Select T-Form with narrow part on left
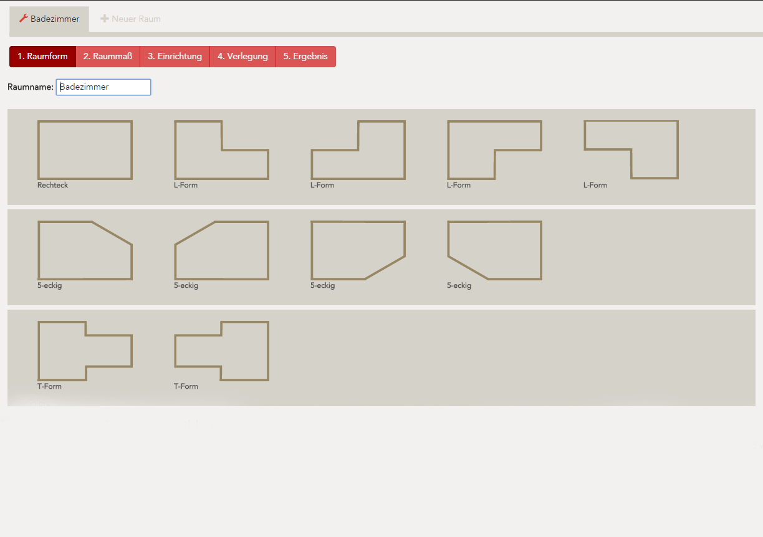763x537 pixels. coord(221,351)
